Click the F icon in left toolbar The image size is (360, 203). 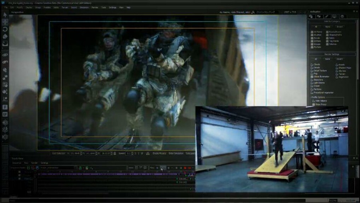point(5,107)
